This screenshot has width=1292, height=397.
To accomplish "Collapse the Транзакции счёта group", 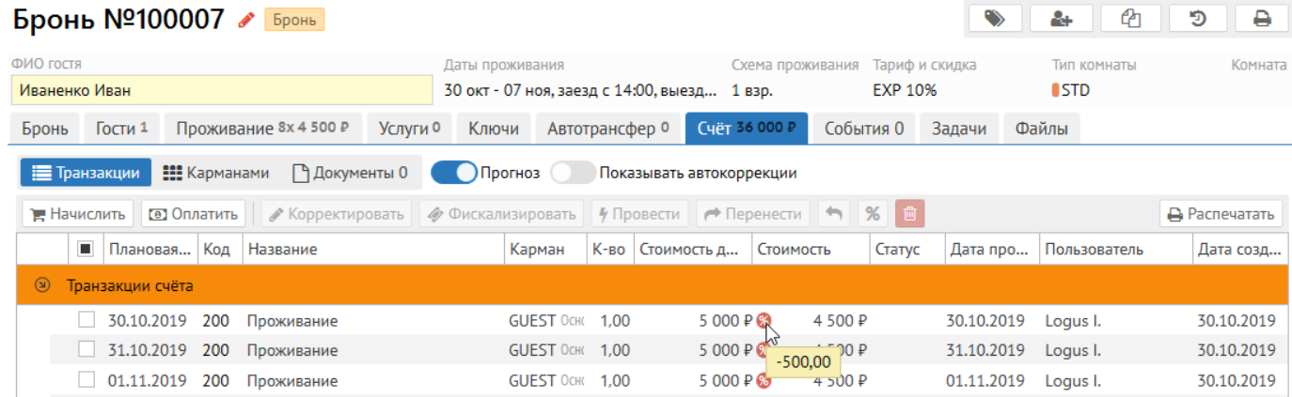I will point(41,285).
